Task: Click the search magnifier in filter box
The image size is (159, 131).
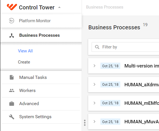Action: pos(97,47)
